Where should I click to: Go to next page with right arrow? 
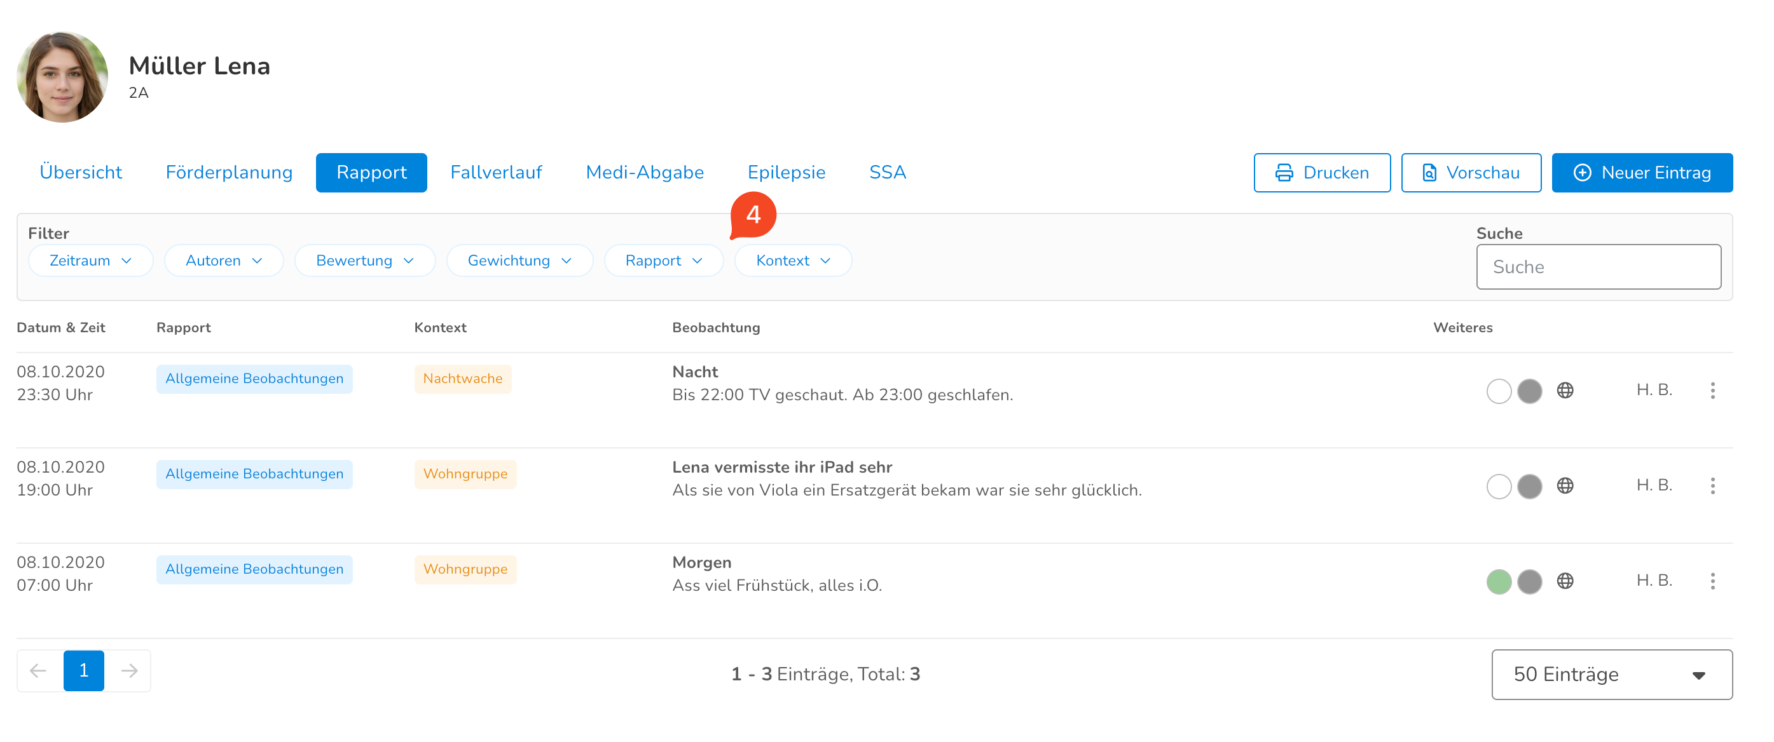(129, 670)
